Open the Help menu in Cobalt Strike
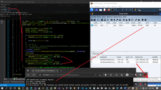 pyautogui.click(x=125, y=17)
